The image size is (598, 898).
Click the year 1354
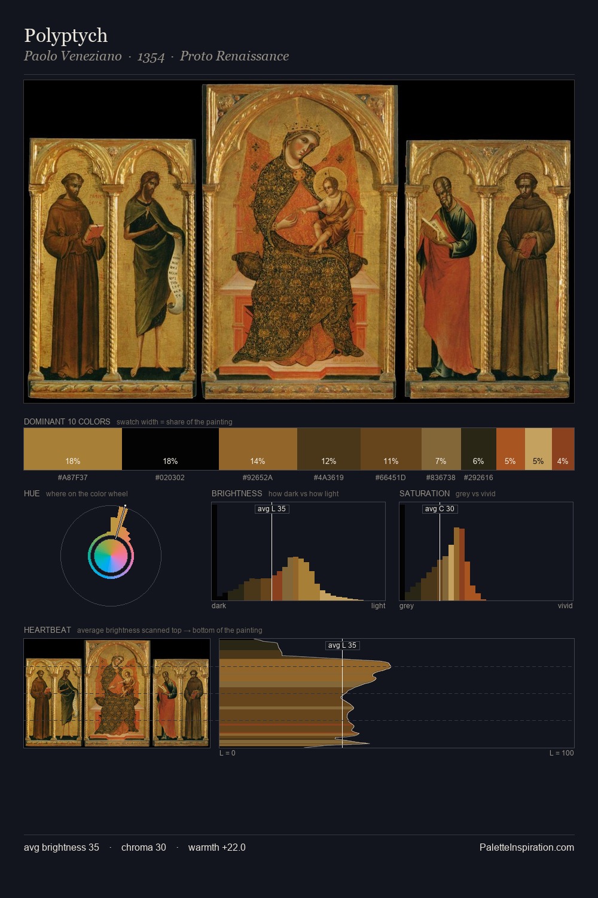(151, 57)
